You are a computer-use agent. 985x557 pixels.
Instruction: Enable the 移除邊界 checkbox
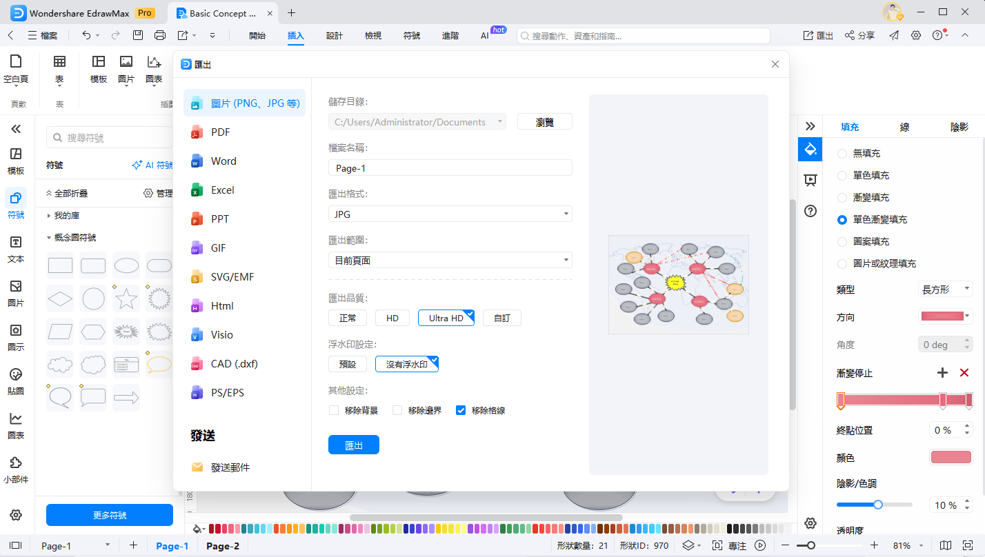click(397, 410)
